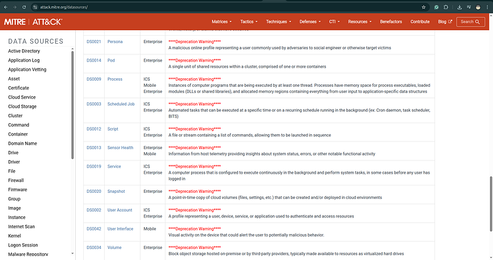The image size is (493, 260).
Task: Open the Pod data source link
Action: click(x=111, y=60)
